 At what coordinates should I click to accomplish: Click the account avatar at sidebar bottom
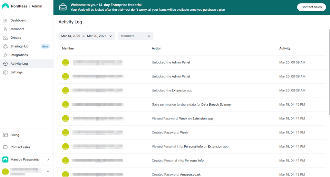click(x=5, y=172)
